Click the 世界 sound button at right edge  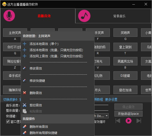click(x=146, y=90)
